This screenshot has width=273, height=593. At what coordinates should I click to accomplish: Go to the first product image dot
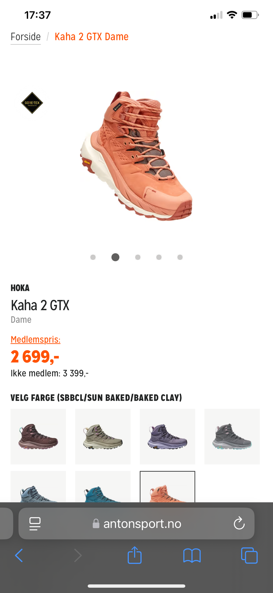(93, 257)
